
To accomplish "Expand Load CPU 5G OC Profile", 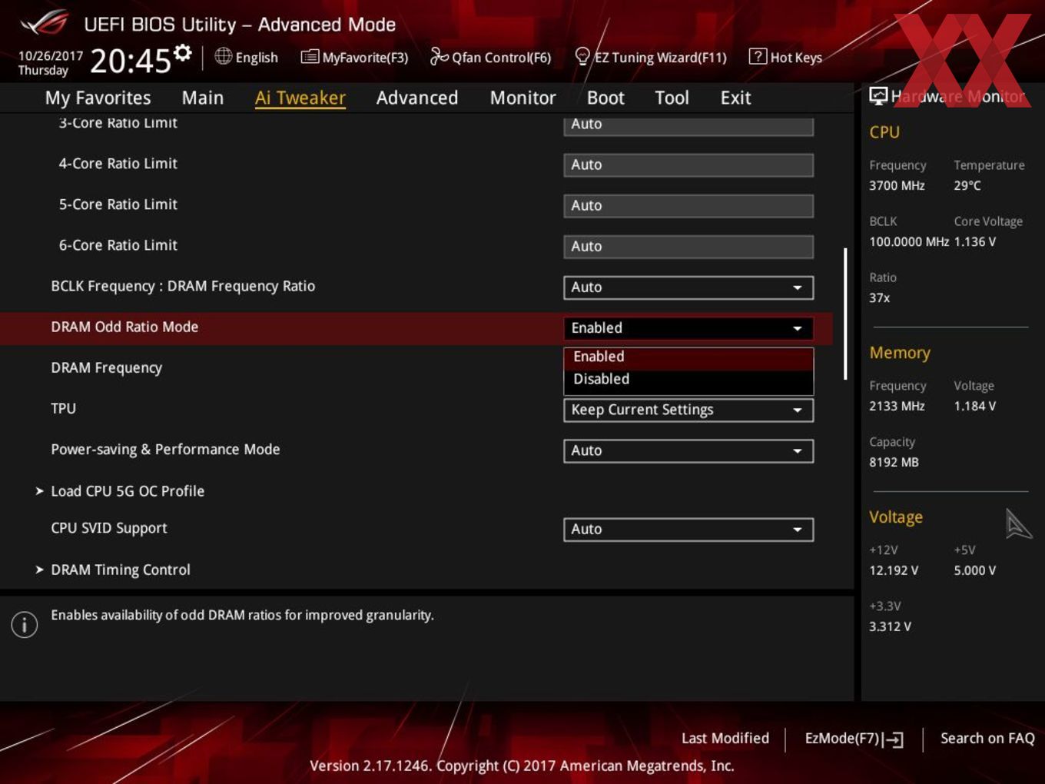I will [128, 491].
